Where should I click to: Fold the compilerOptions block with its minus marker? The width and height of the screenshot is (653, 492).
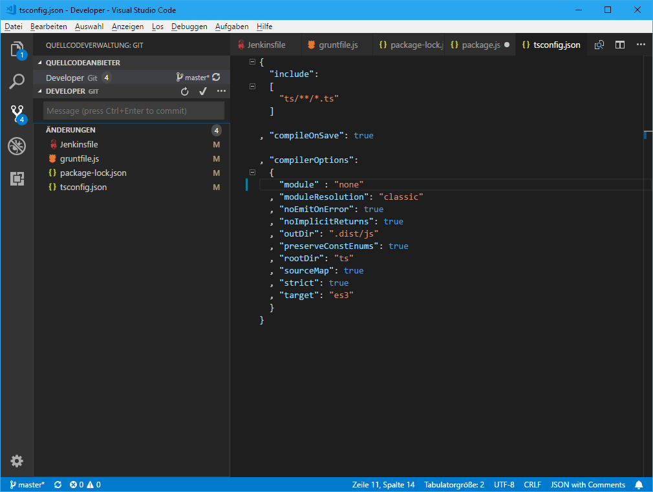(x=252, y=171)
